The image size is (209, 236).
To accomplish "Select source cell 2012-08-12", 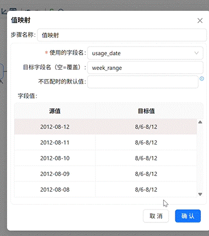I will (x=55, y=127).
